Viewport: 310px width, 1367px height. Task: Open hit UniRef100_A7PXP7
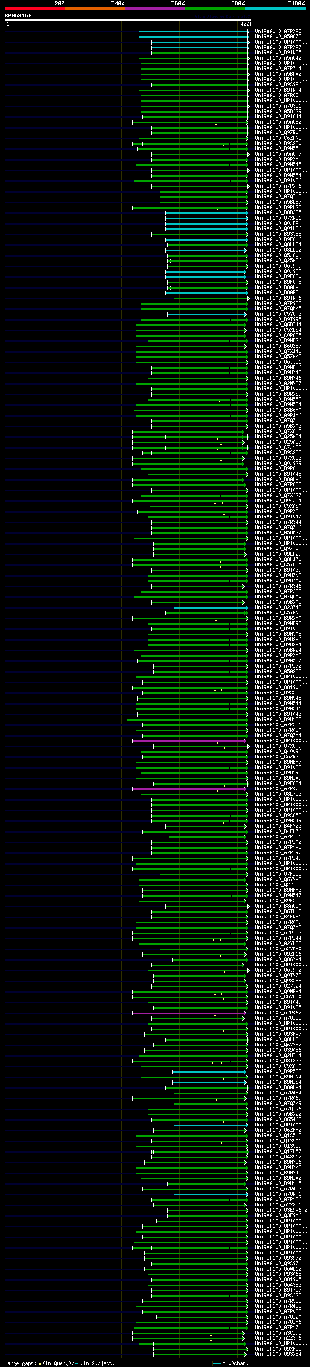pyautogui.click(x=278, y=47)
